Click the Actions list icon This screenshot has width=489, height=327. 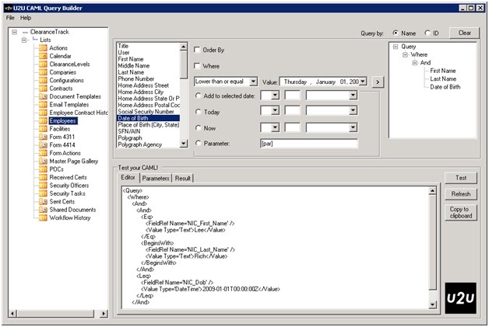tap(43, 48)
